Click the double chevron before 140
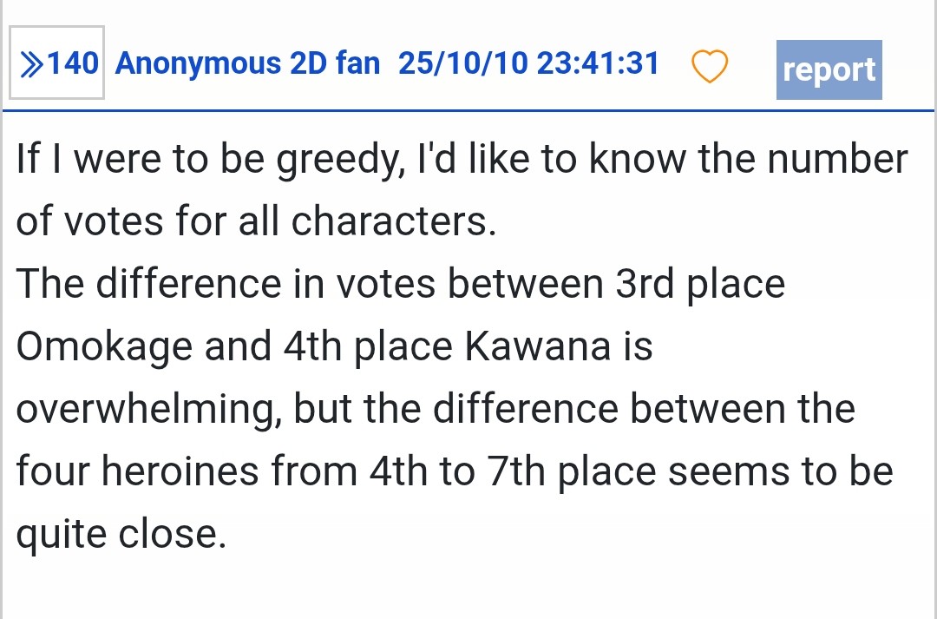The image size is (937, 619). click(x=31, y=64)
